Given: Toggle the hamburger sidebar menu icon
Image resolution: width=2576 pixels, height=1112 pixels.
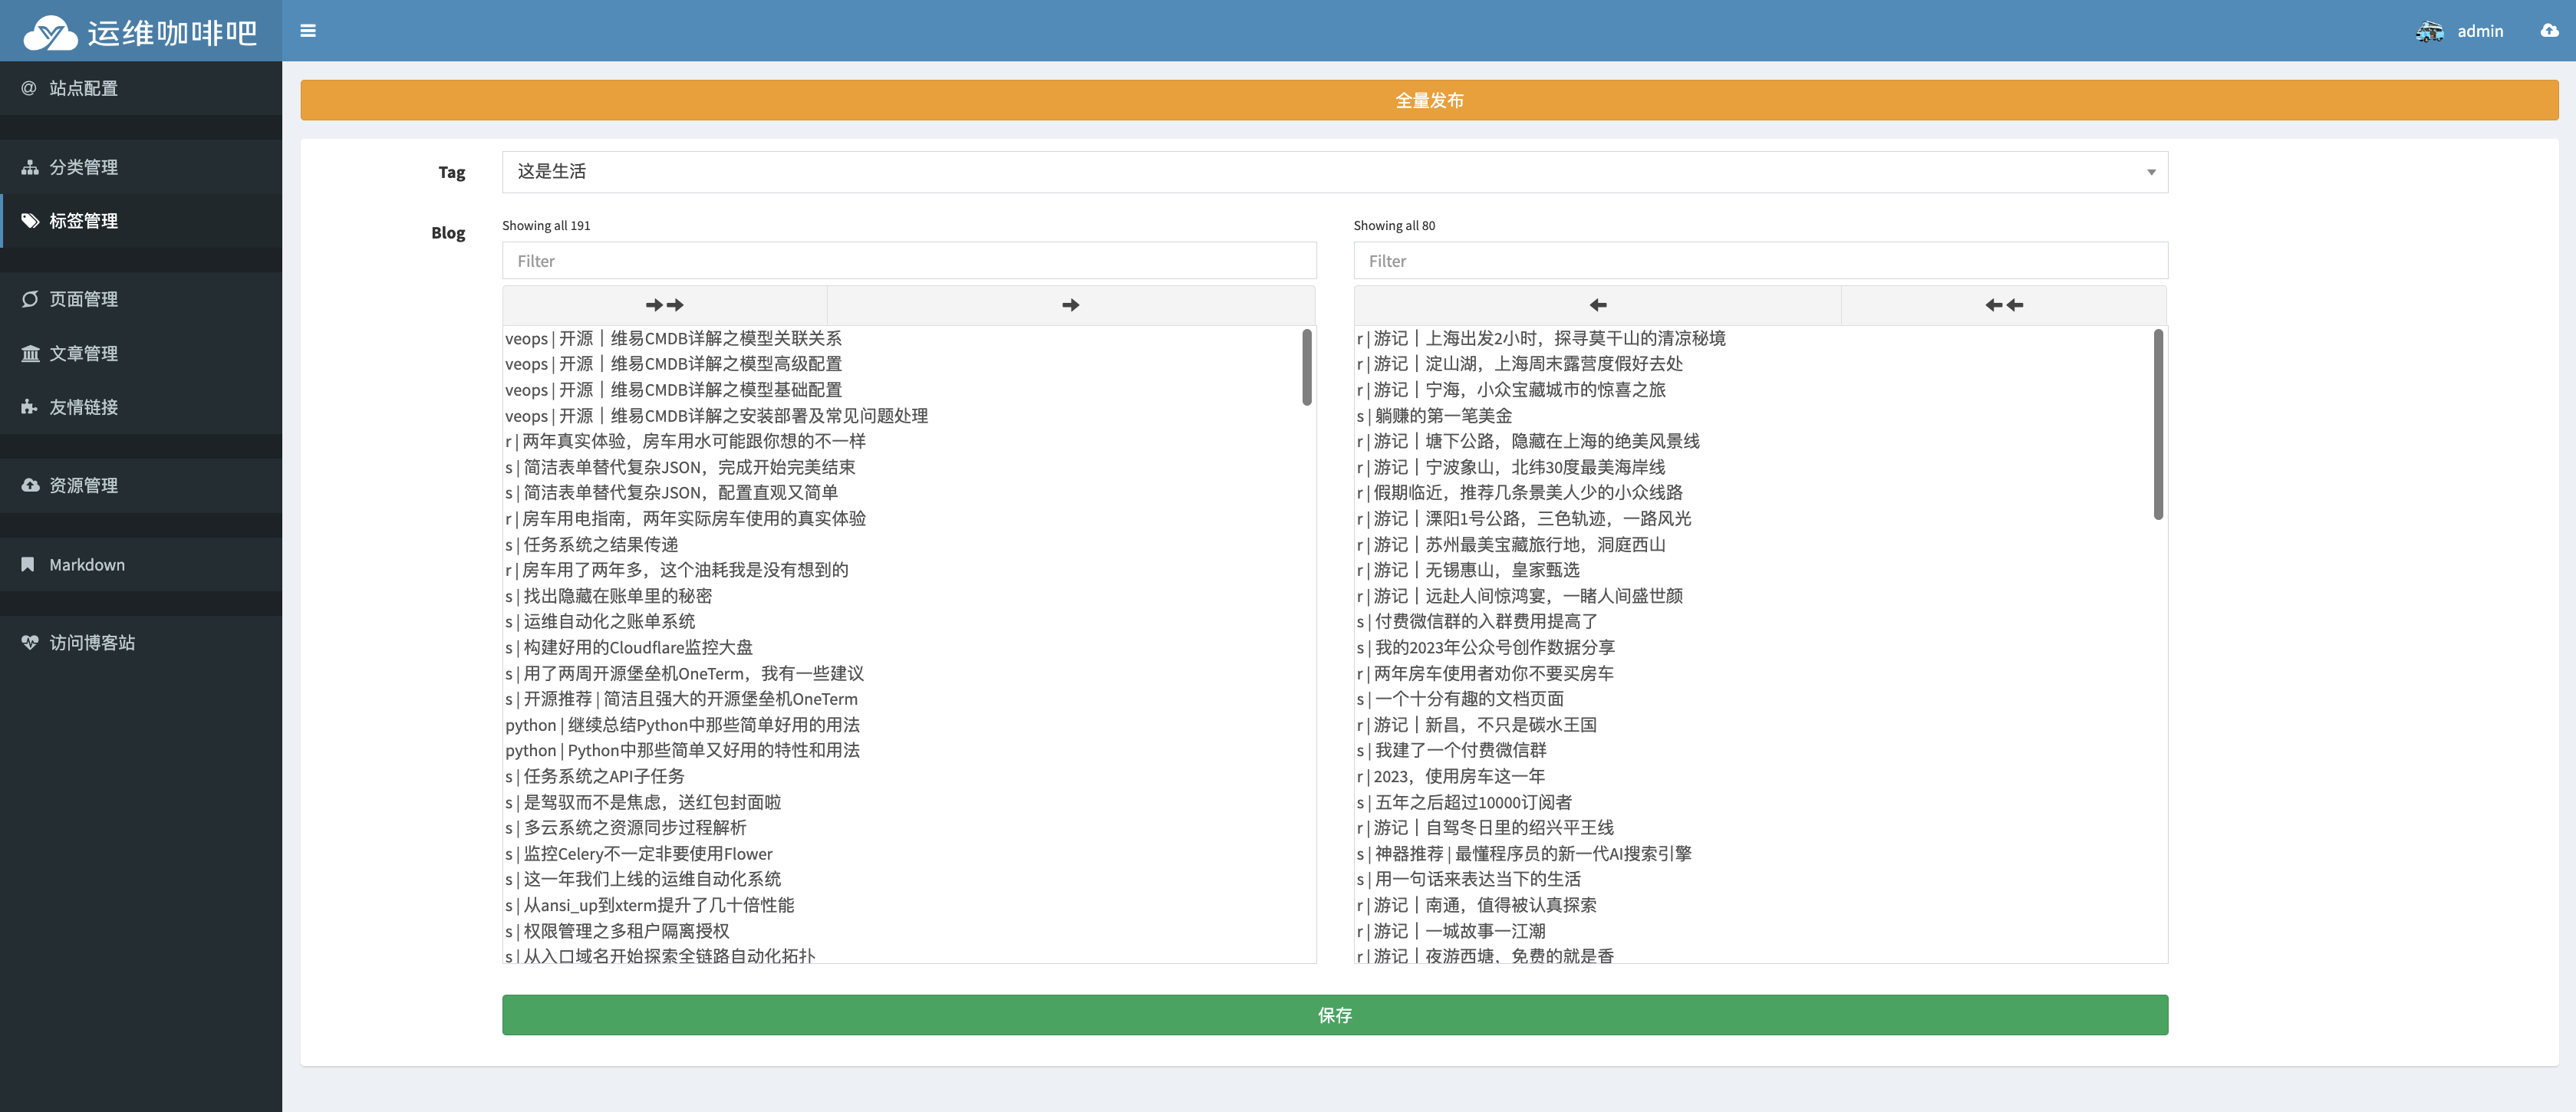Looking at the screenshot, I should 308,31.
